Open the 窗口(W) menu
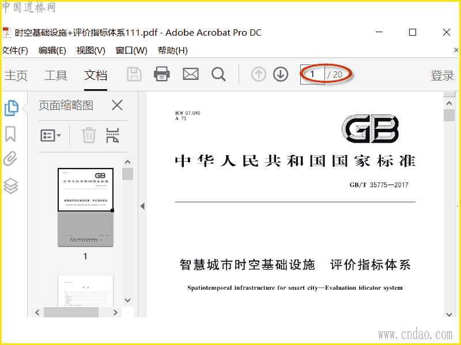461x345 pixels. coord(131,51)
